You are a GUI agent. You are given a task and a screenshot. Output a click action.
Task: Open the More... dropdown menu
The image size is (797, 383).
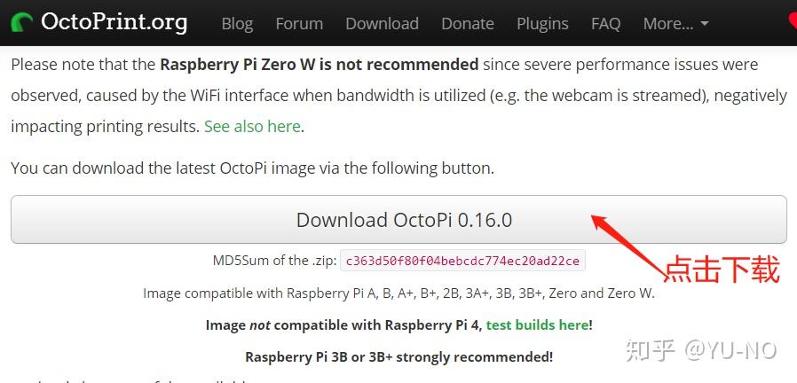pos(675,24)
